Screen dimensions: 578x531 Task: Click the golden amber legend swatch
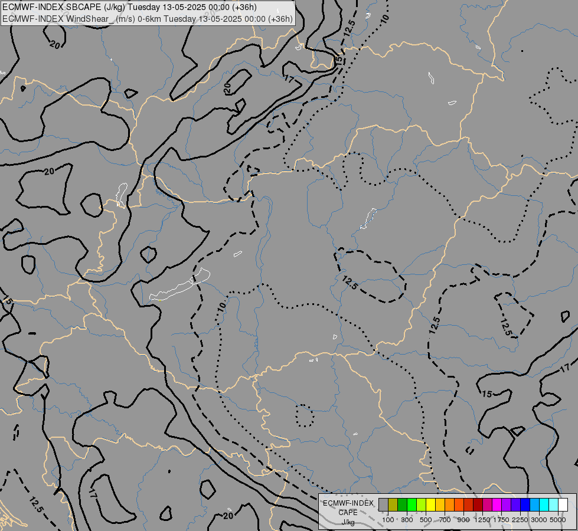(x=440, y=504)
